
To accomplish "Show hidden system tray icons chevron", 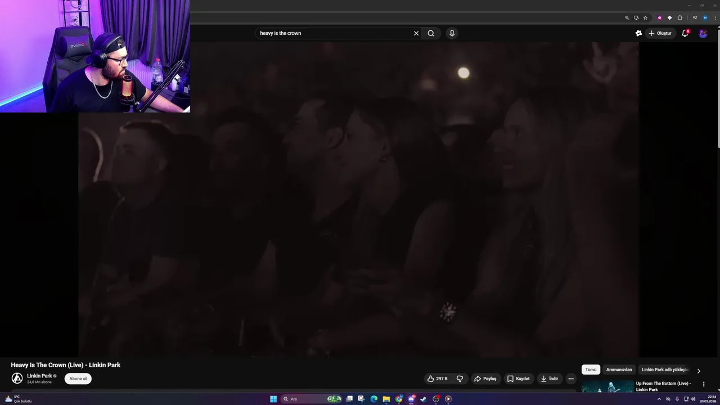I will click(659, 399).
